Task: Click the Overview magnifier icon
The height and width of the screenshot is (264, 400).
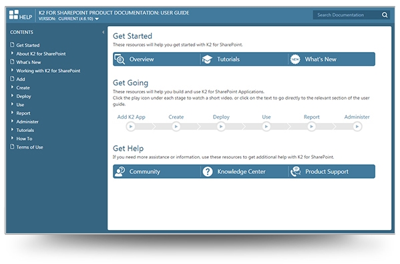Action: tap(120, 59)
